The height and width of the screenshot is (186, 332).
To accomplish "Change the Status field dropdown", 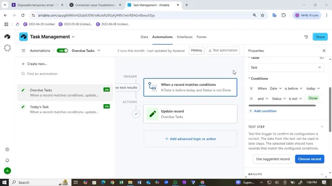I will [279, 98].
